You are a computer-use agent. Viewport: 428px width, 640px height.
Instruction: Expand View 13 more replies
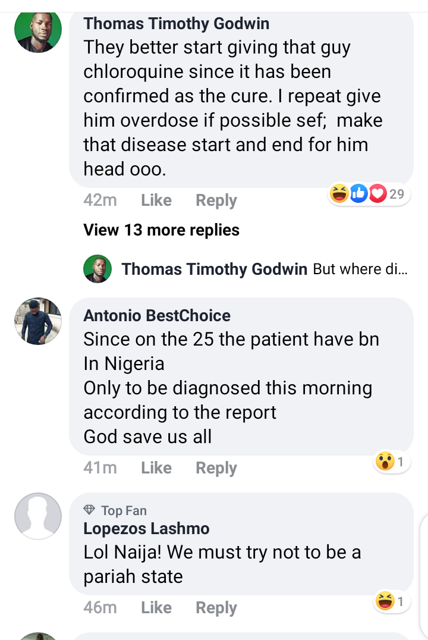(161, 230)
